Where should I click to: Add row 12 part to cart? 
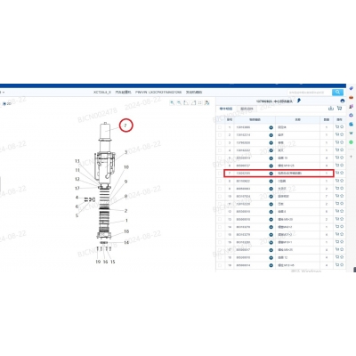[x=337, y=211]
